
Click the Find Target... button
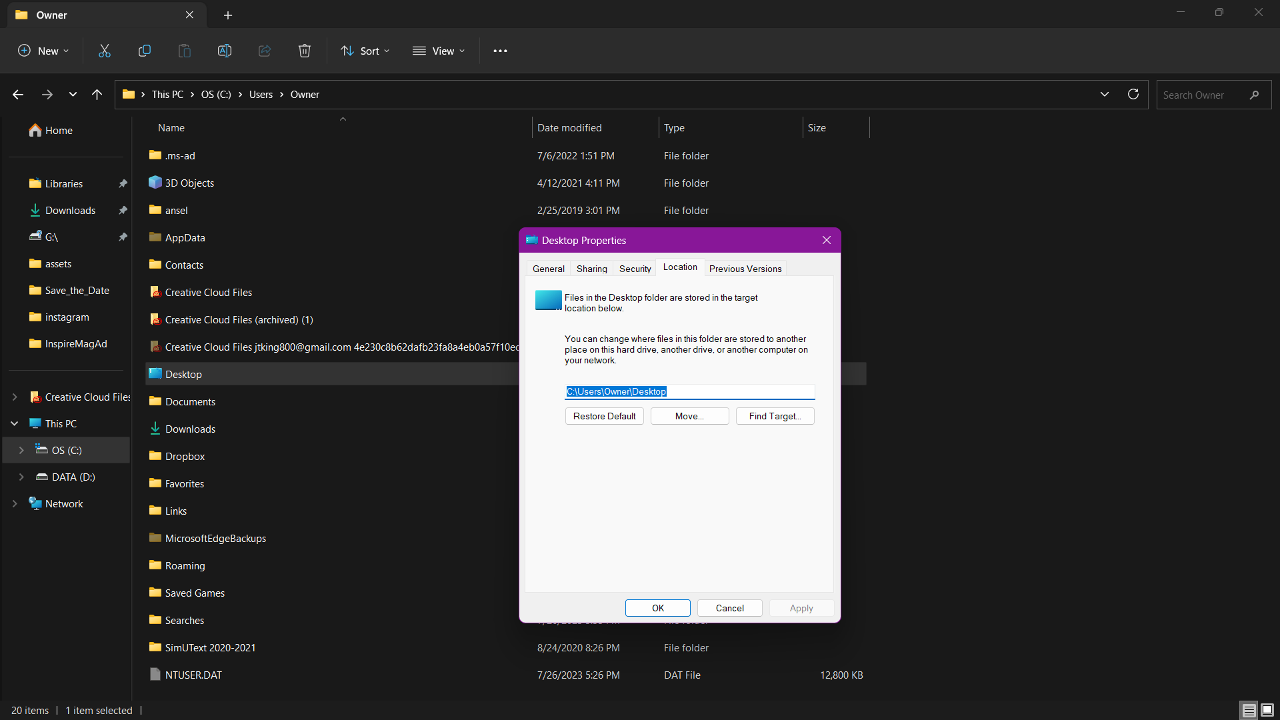(x=775, y=416)
